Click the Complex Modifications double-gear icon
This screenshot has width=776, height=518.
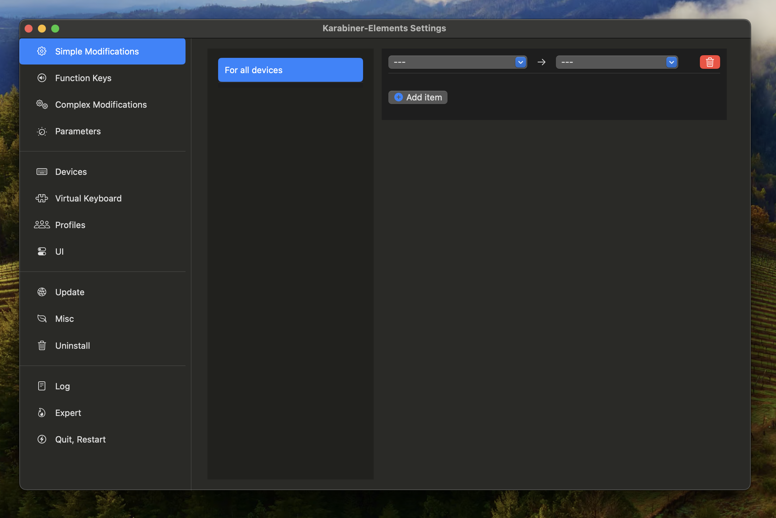(42, 105)
